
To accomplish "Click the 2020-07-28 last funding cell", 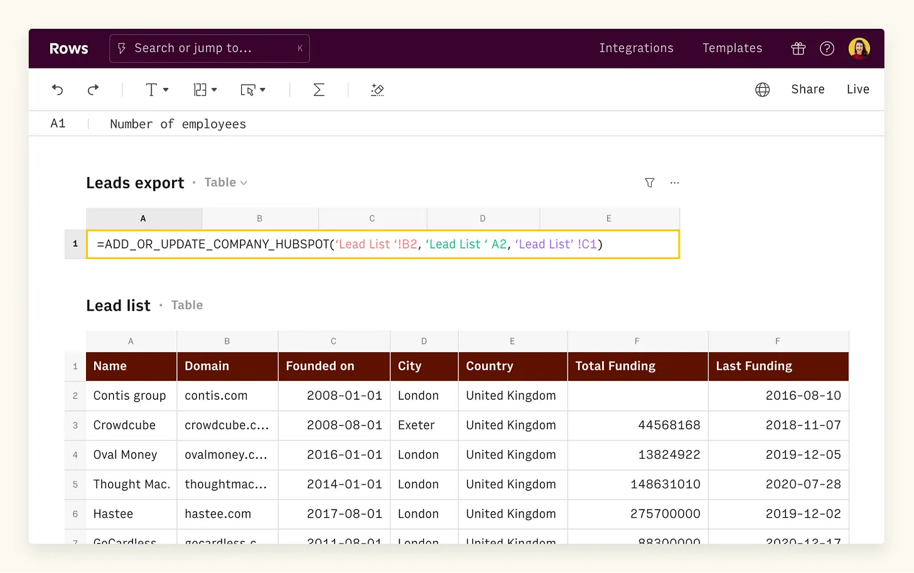I will (x=778, y=485).
